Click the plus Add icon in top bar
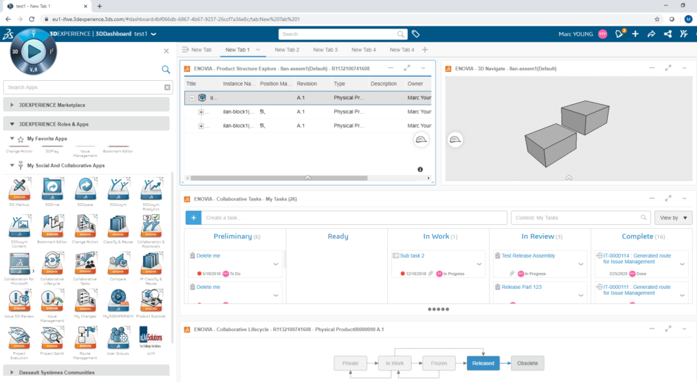The width and height of the screenshot is (697, 382). (x=635, y=34)
